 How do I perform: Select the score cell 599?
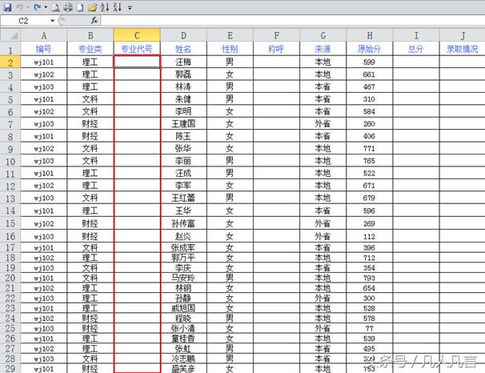[370, 62]
